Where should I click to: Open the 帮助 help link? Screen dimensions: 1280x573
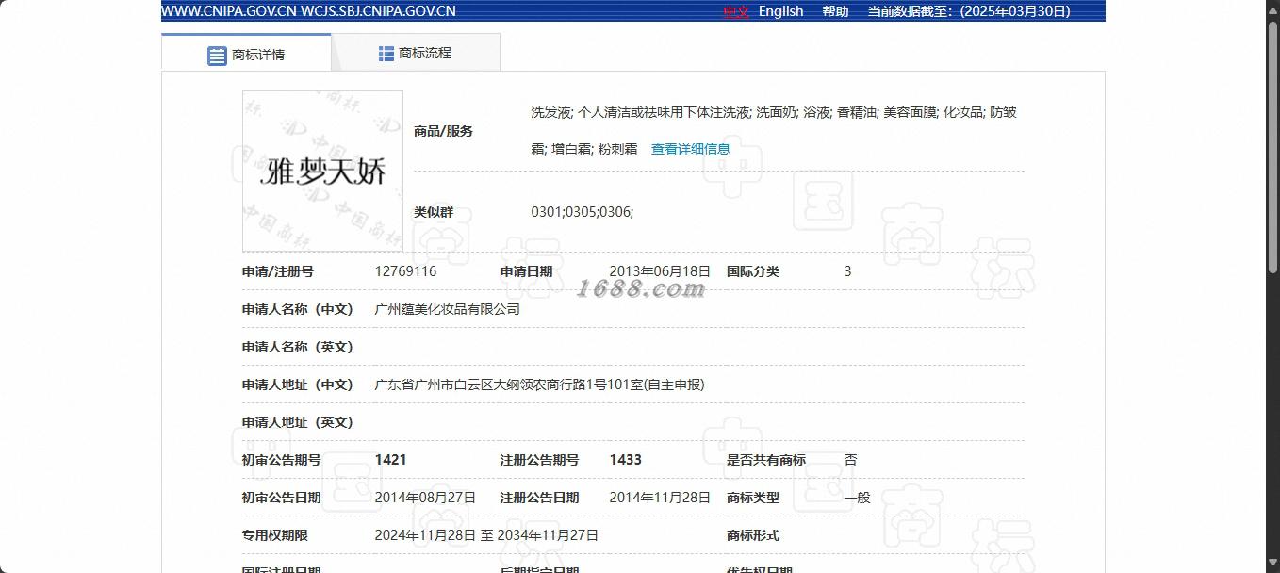tap(835, 11)
